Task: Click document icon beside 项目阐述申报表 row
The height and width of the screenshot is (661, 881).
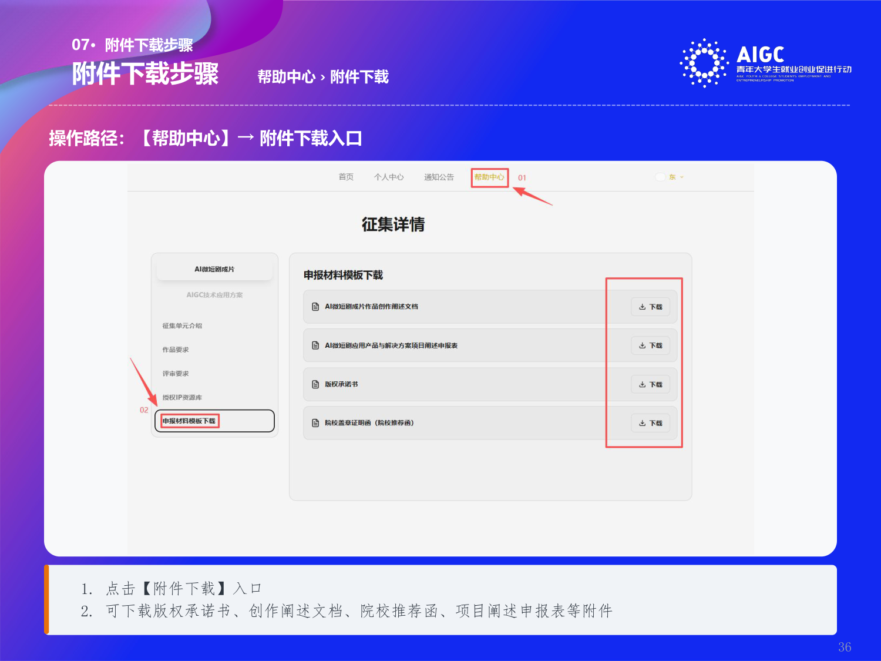Action: (x=315, y=345)
